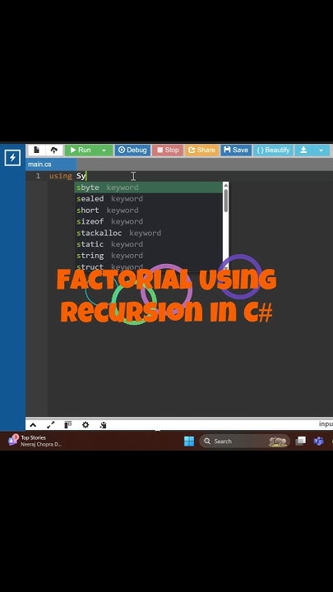The image size is (333, 592).
Task: Download the code with the download icon
Action: (303, 150)
